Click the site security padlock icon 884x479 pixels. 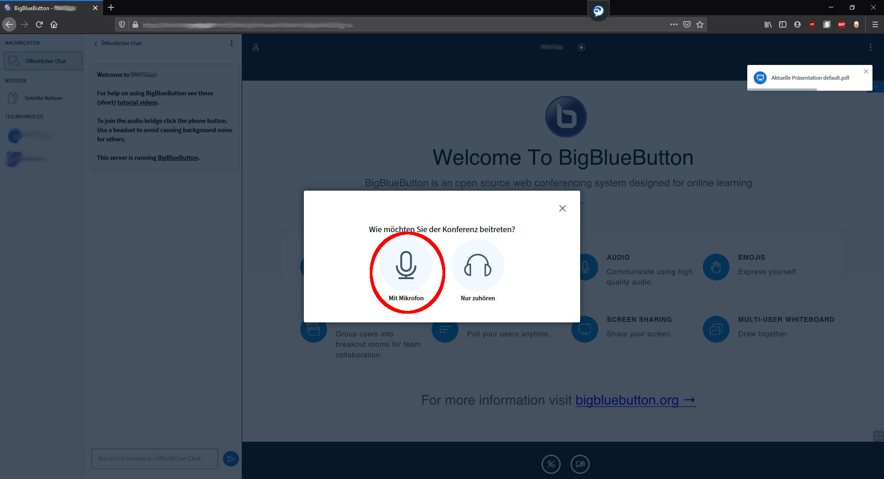135,24
